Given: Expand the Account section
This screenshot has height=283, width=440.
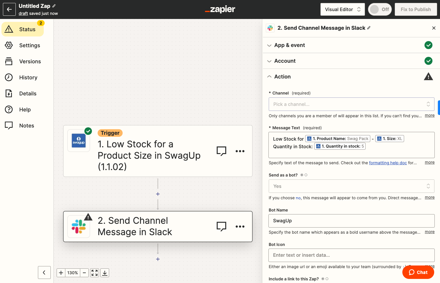Looking at the screenshot, I should 351,61.
